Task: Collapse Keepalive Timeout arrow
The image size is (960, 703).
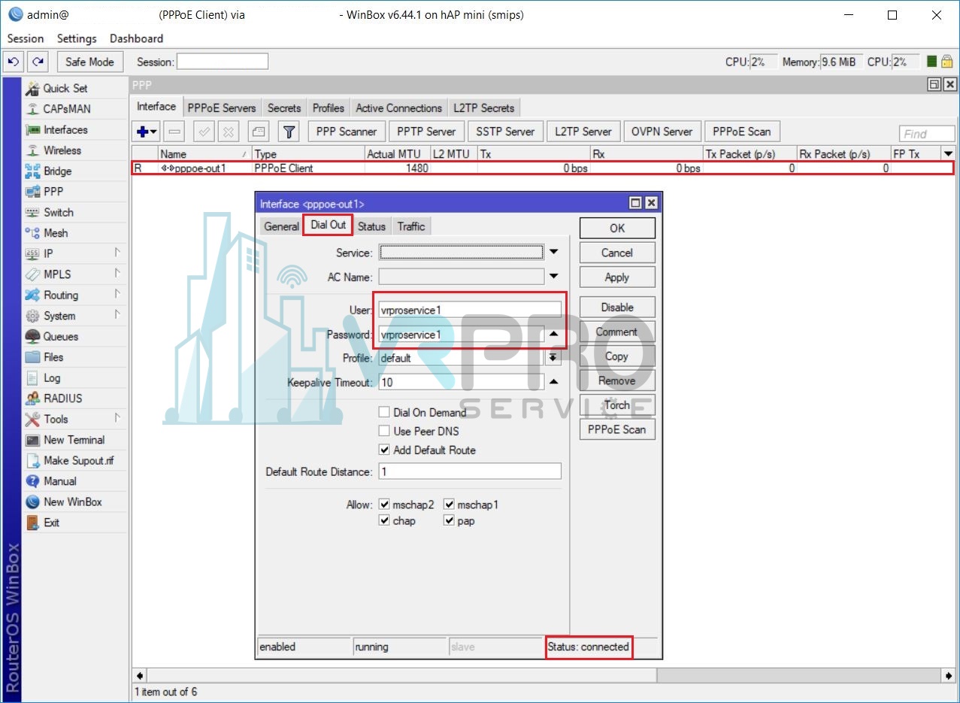Action: click(x=554, y=382)
